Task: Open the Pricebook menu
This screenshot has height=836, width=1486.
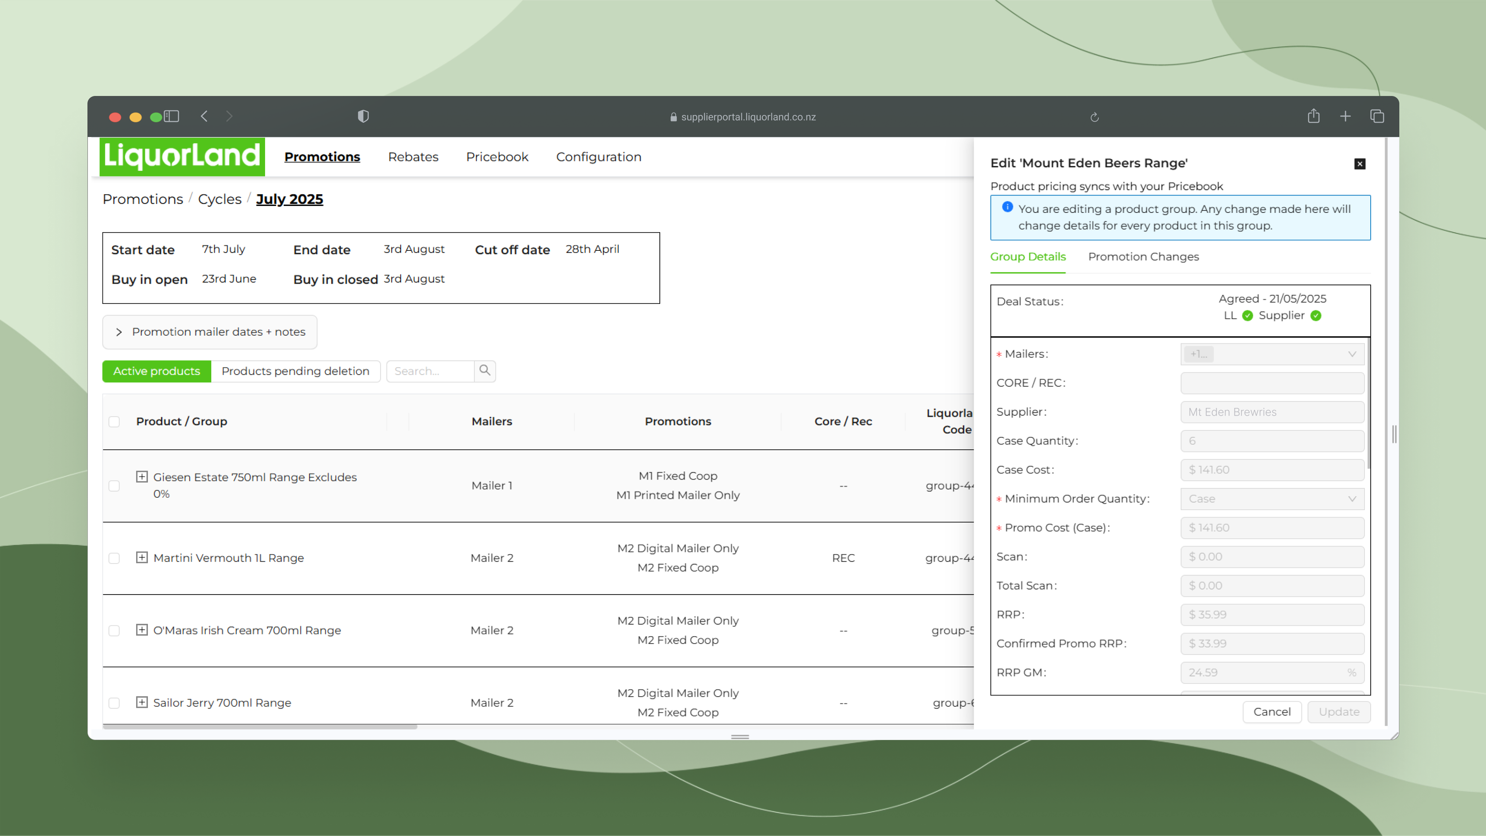Action: coord(496,157)
